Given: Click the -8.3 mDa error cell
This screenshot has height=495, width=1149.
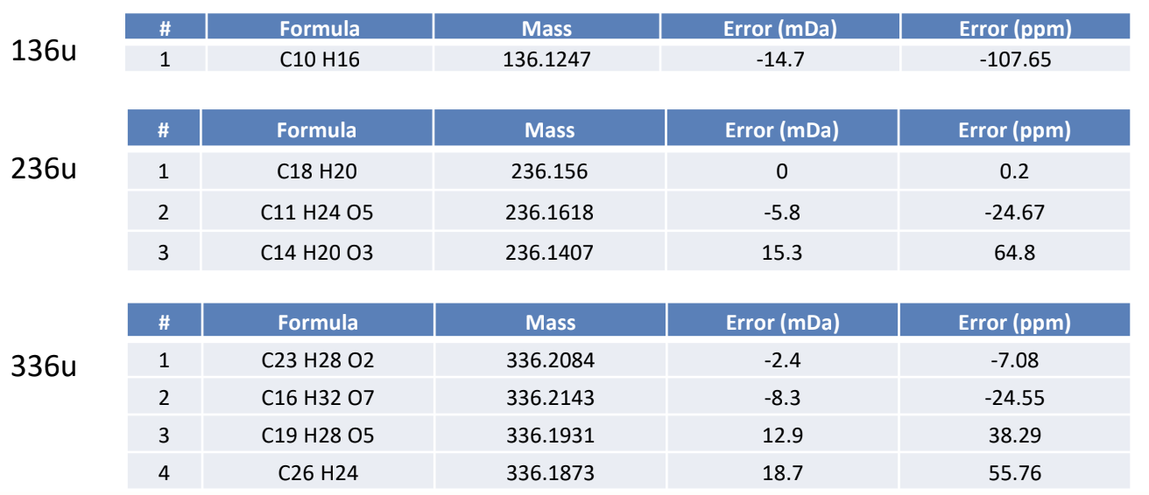Looking at the screenshot, I should click(x=782, y=398).
